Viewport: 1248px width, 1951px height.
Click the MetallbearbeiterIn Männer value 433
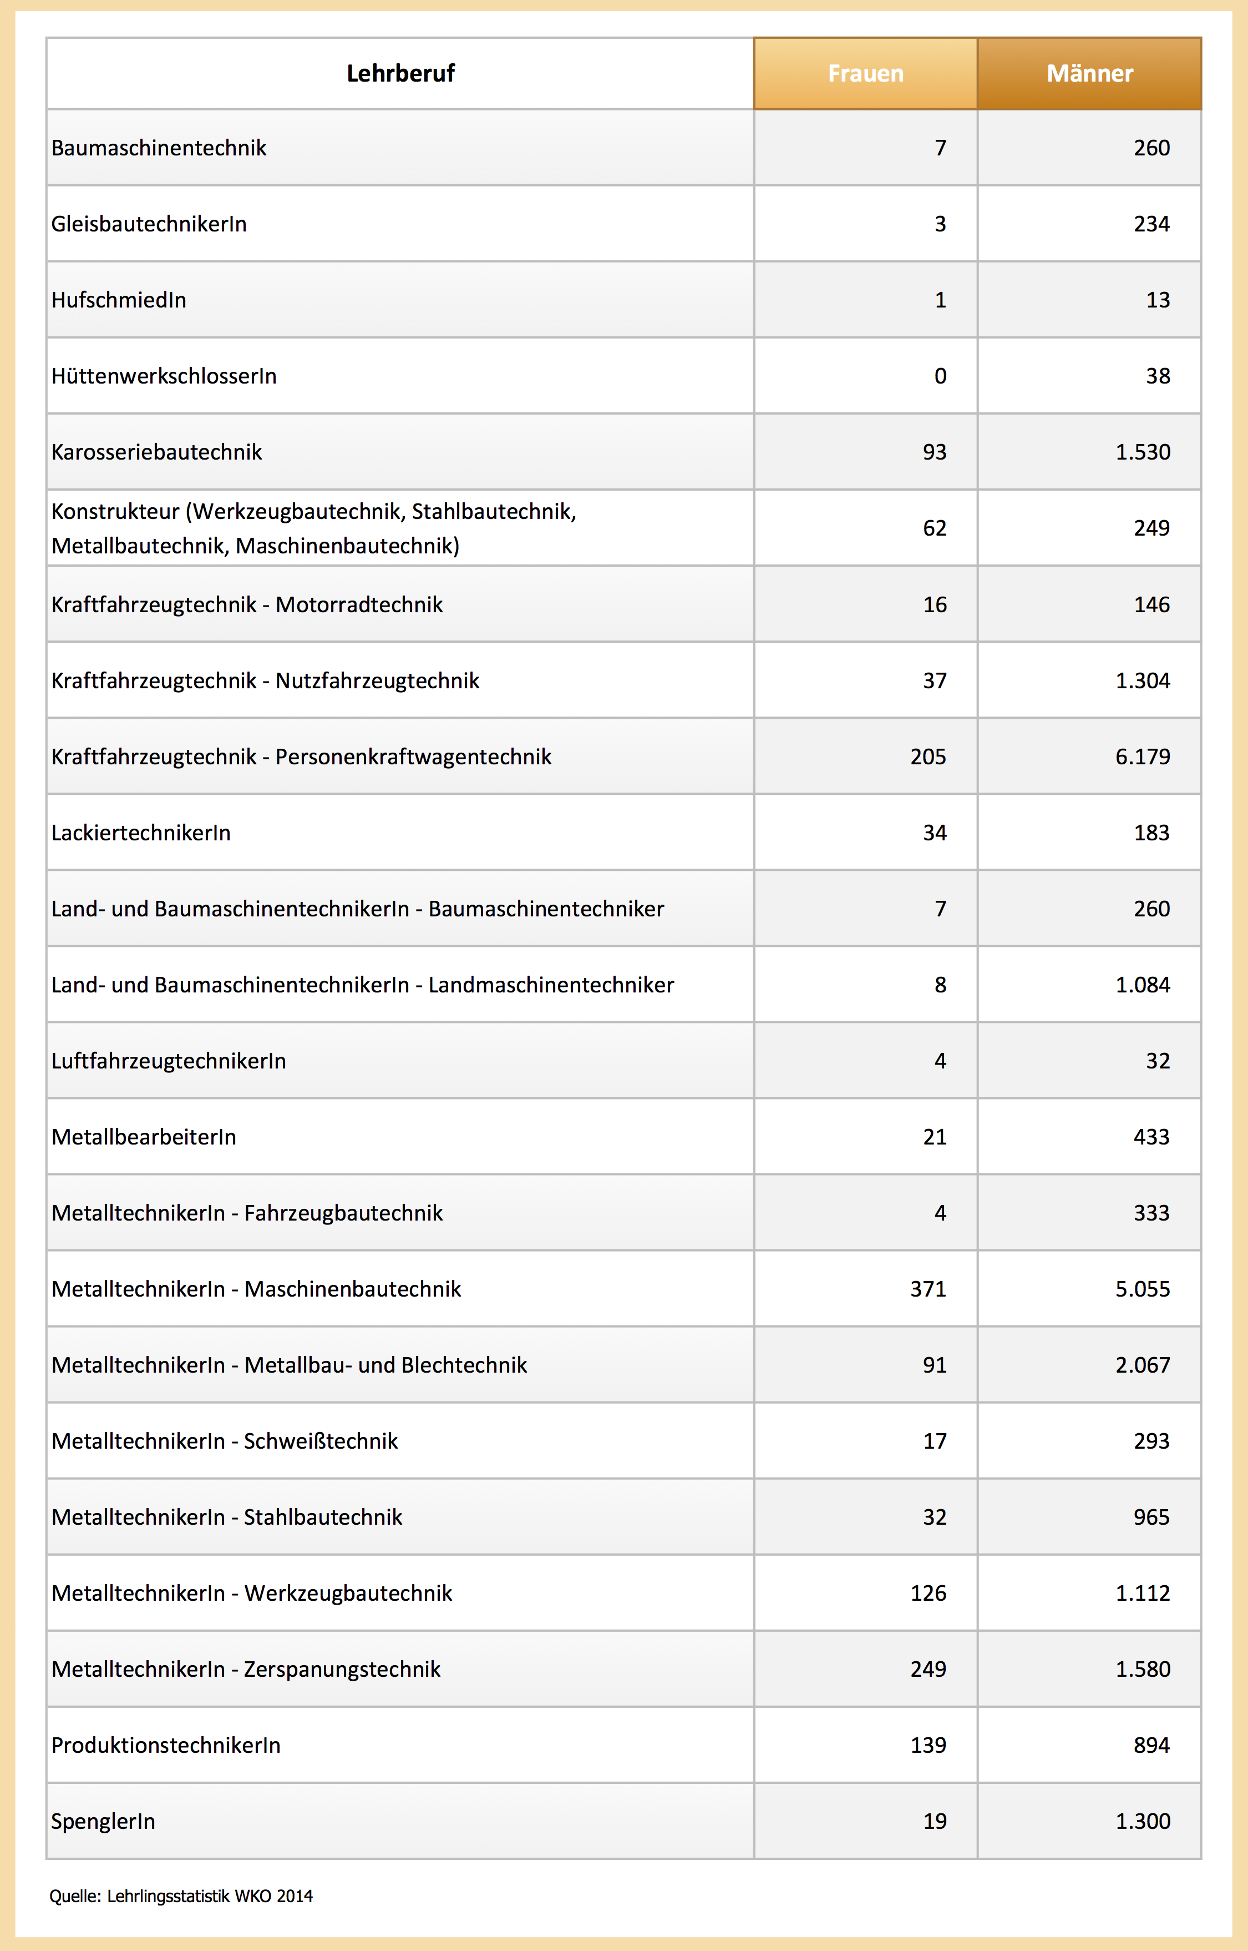[1151, 1137]
